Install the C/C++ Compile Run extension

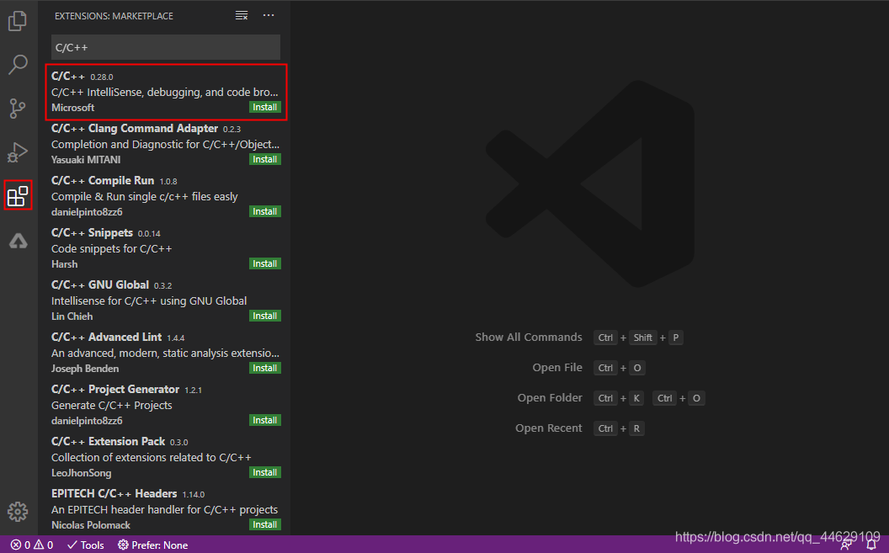265,211
